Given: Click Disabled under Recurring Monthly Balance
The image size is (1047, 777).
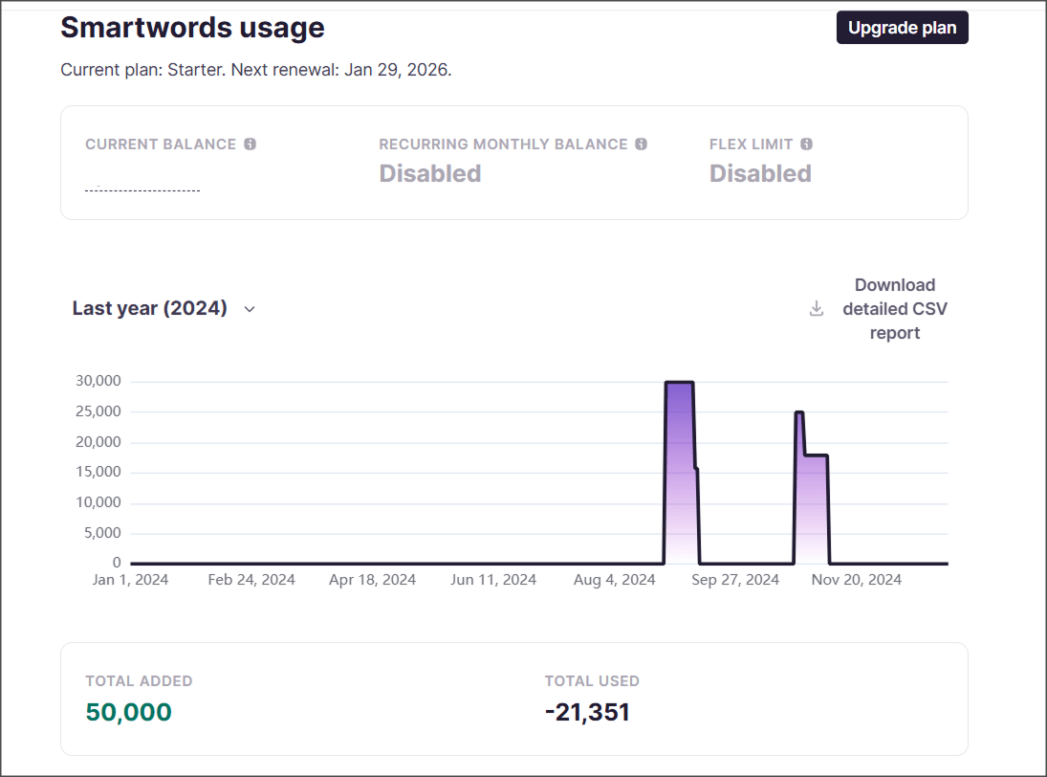Looking at the screenshot, I should (429, 173).
